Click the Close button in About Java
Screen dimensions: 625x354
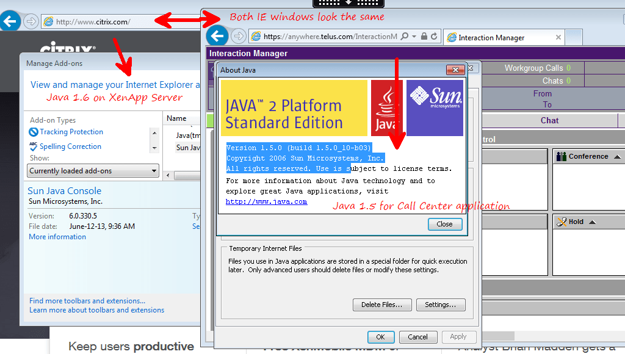(x=444, y=224)
